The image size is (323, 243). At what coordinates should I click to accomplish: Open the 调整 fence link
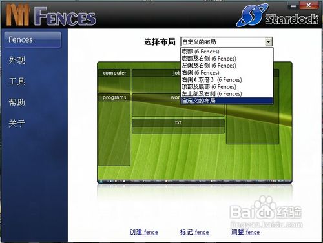245,232
